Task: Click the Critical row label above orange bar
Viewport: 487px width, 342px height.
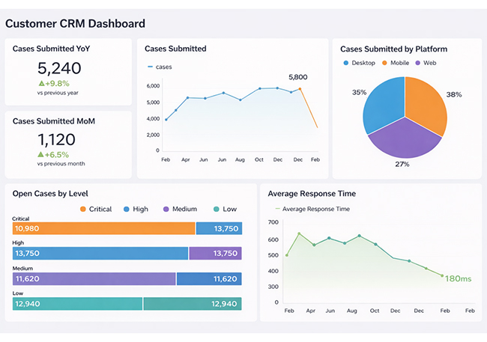Action: coord(21,219)
